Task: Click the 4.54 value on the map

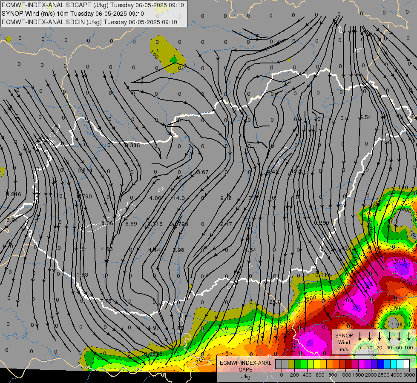Action: pos(250,250)
